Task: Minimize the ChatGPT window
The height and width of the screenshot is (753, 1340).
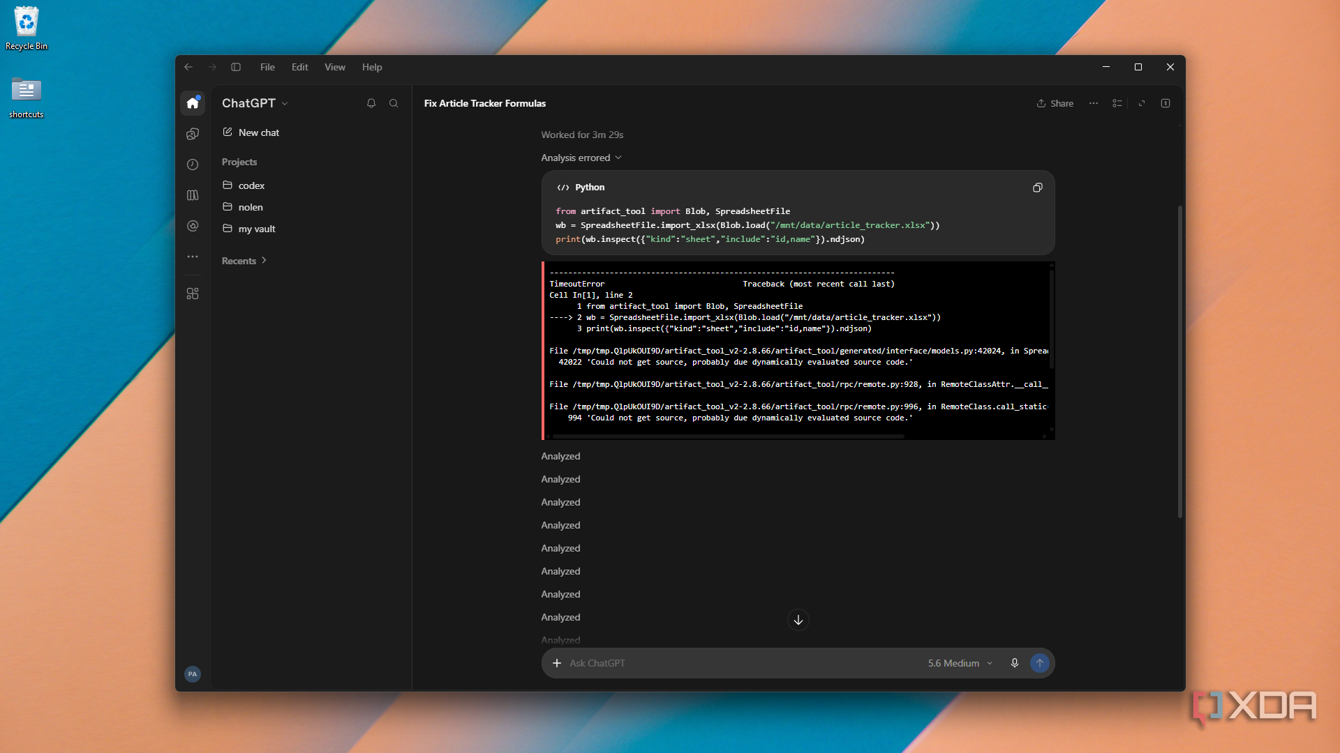Action: (x=1106, y=67)
